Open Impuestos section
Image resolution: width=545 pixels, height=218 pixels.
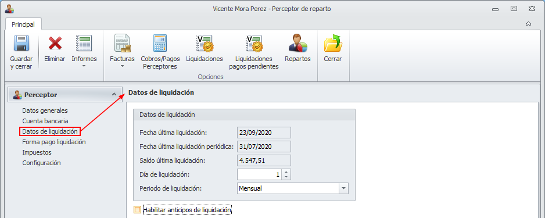pyautogui.click(x=37, y=152)
